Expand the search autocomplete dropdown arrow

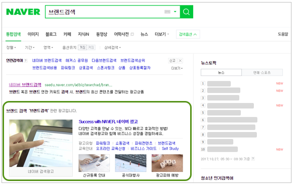click(175, 11)
